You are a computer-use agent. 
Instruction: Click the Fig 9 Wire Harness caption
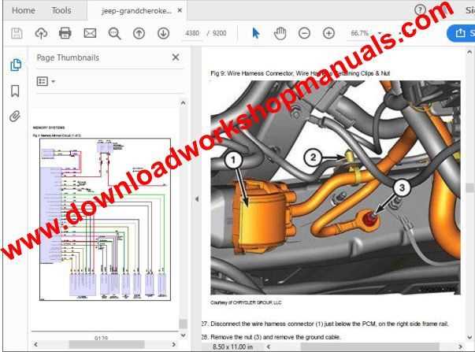click(x=300, y=73)
